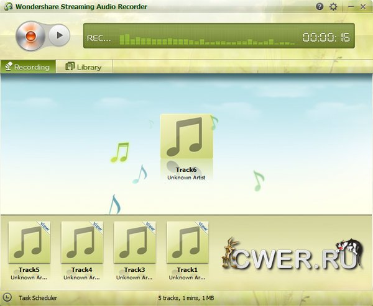Screen dimensions: 373x306
Task: Select the Track4 thumbnail
Action: click(82, 242)
